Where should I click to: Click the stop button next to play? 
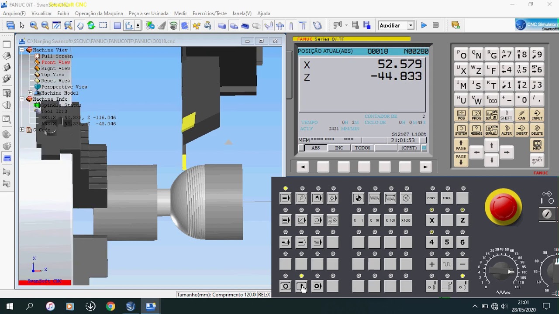(x=435, y=25)
